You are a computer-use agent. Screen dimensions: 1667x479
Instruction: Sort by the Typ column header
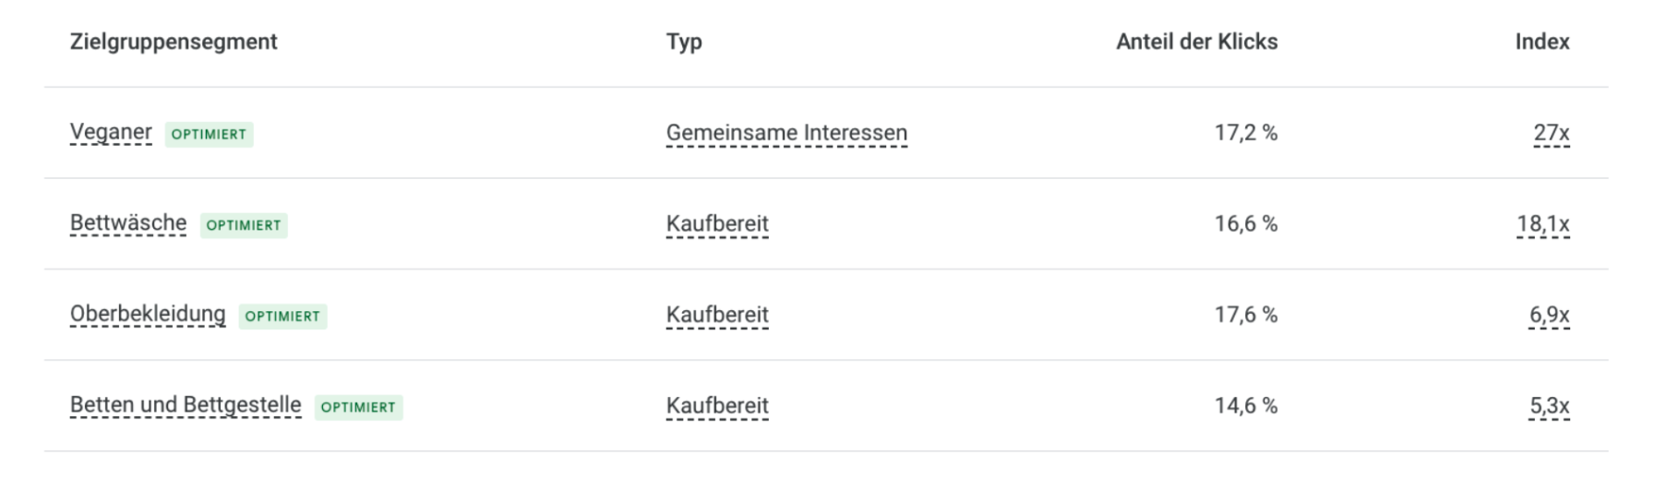point(684,42)
